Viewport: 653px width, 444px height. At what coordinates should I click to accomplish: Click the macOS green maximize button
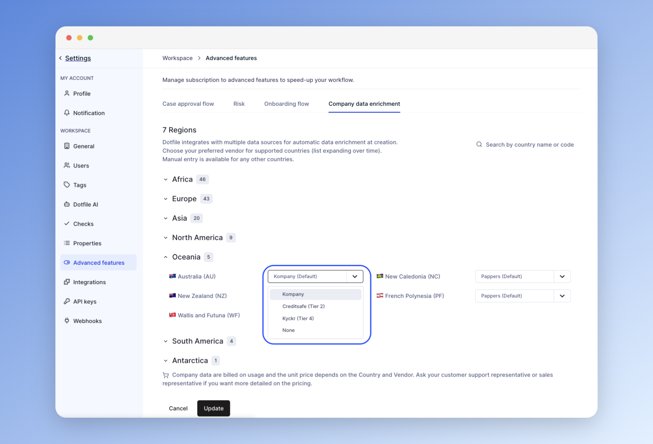91,38
